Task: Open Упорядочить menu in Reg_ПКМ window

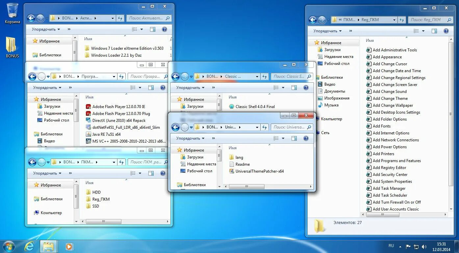Action: (x=327, y=31)
